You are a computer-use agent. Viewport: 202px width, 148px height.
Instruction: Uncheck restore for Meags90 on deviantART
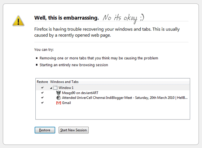(42, 93)
